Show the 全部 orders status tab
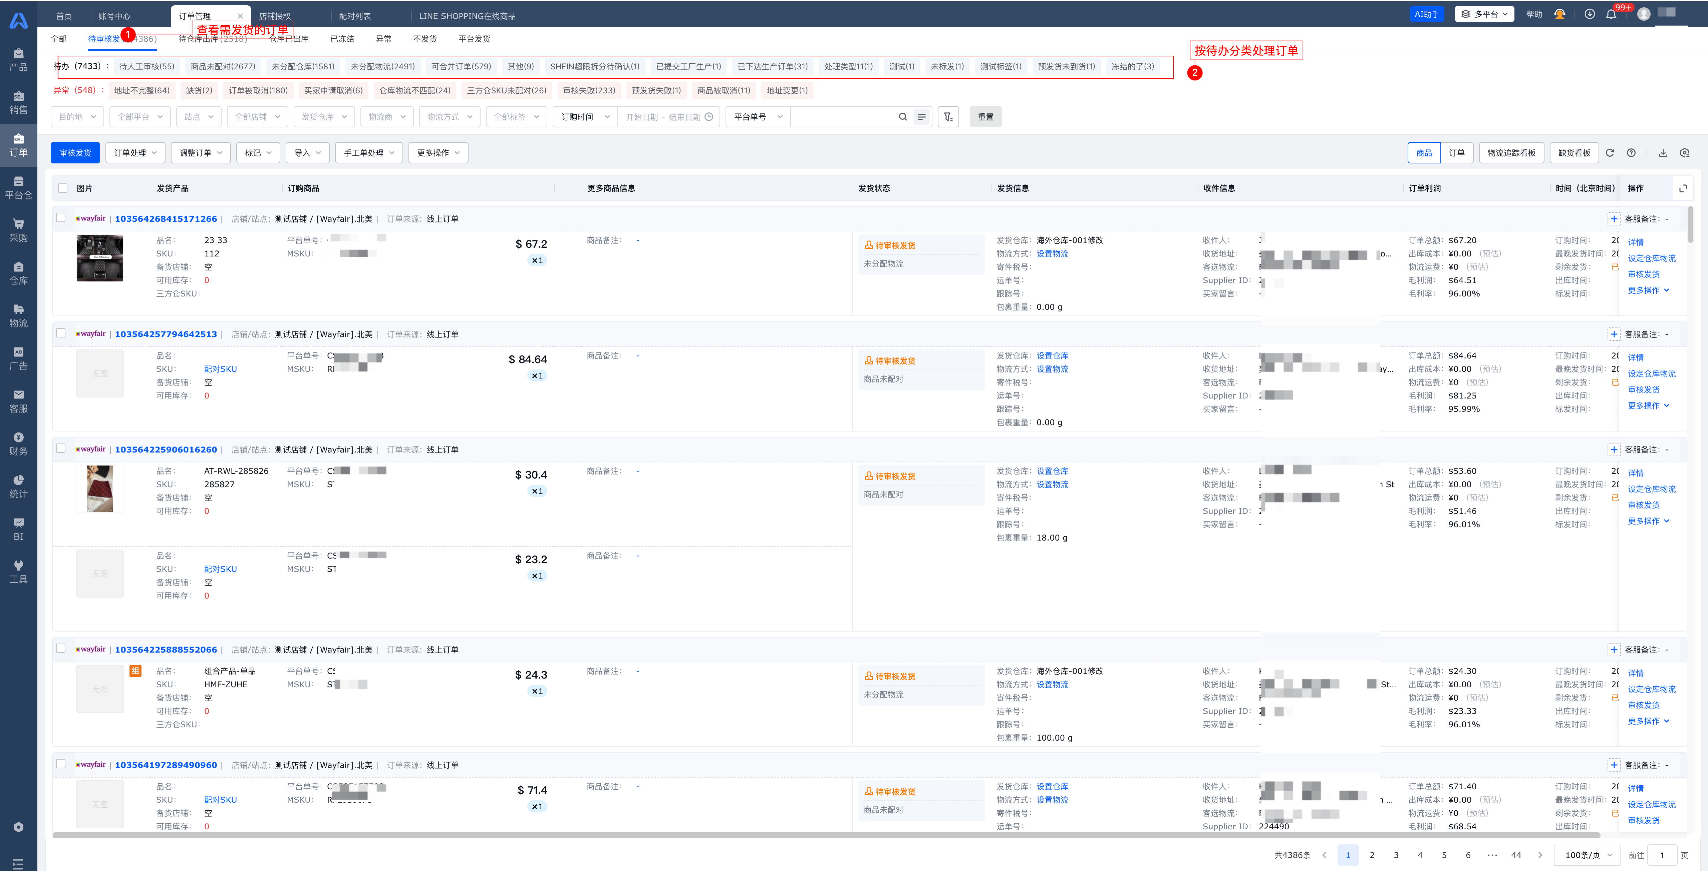The width and height of the screenshot is (1708, 871). click(59, 38)
